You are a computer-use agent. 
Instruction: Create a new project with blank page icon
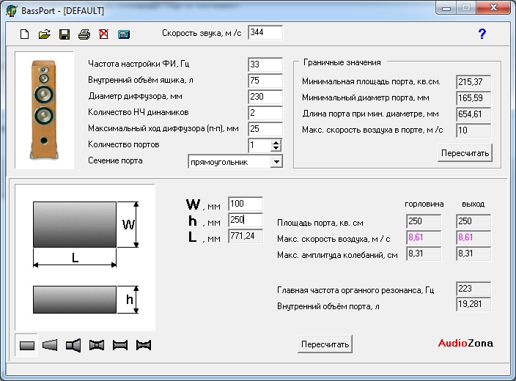(25, 34)
